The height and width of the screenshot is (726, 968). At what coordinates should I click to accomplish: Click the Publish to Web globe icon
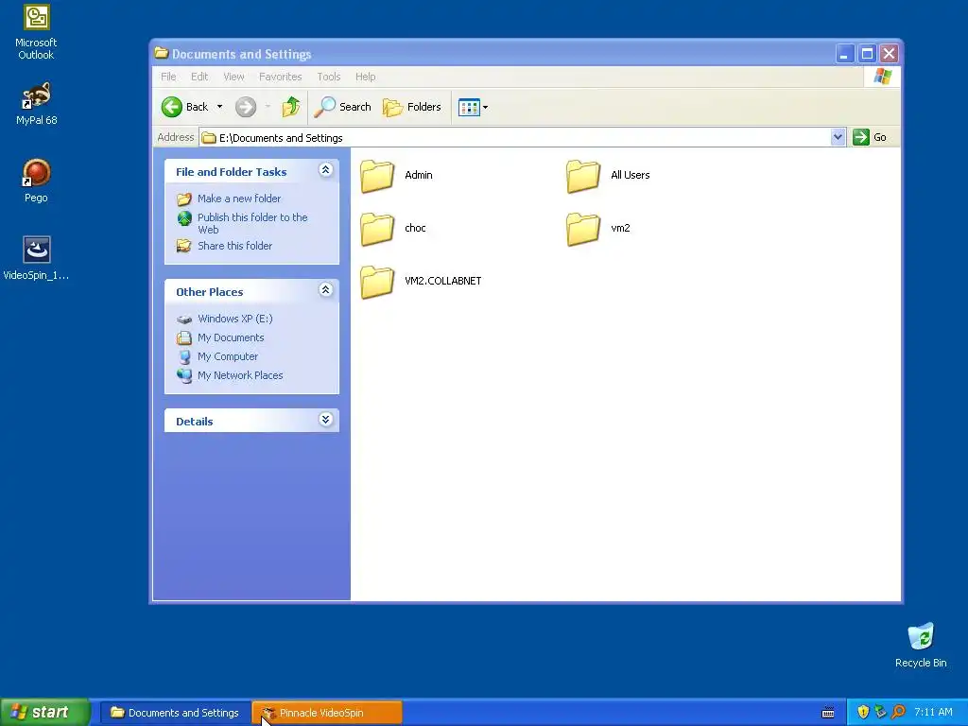184,218
